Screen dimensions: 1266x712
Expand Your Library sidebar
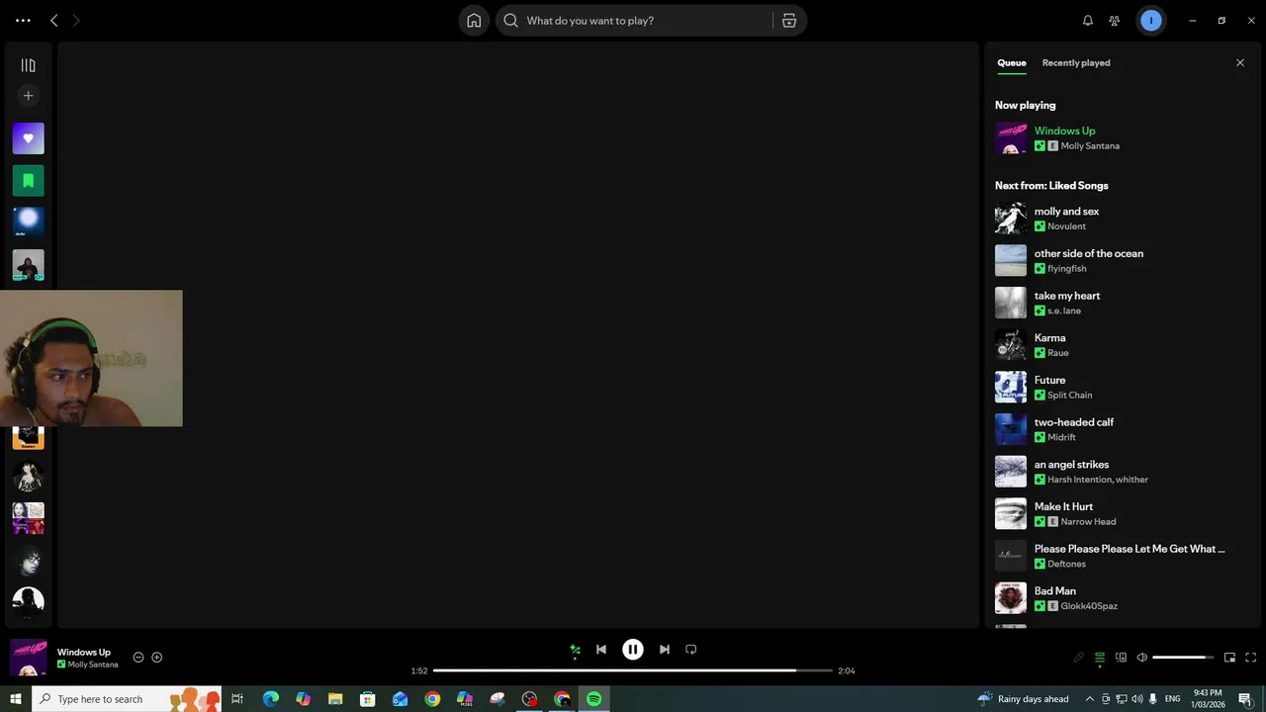click(28, 65)
